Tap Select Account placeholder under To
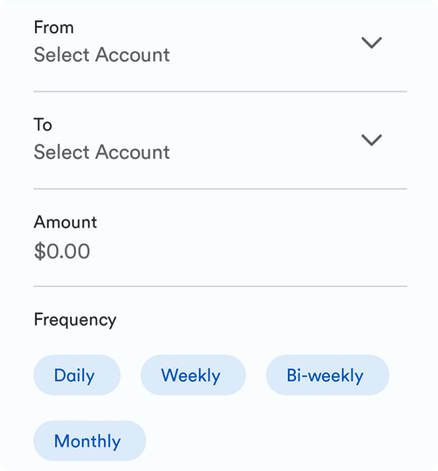438x471 pixels. [102, 152]
